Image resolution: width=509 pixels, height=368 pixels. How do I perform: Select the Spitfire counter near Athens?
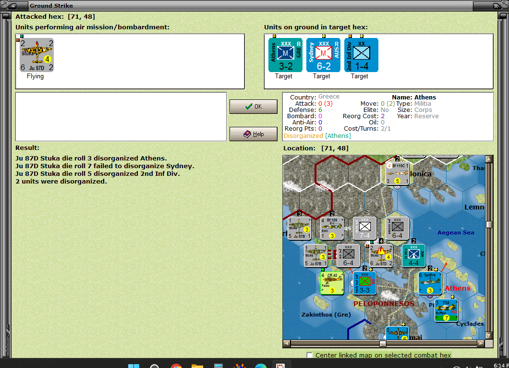point(430,282)
